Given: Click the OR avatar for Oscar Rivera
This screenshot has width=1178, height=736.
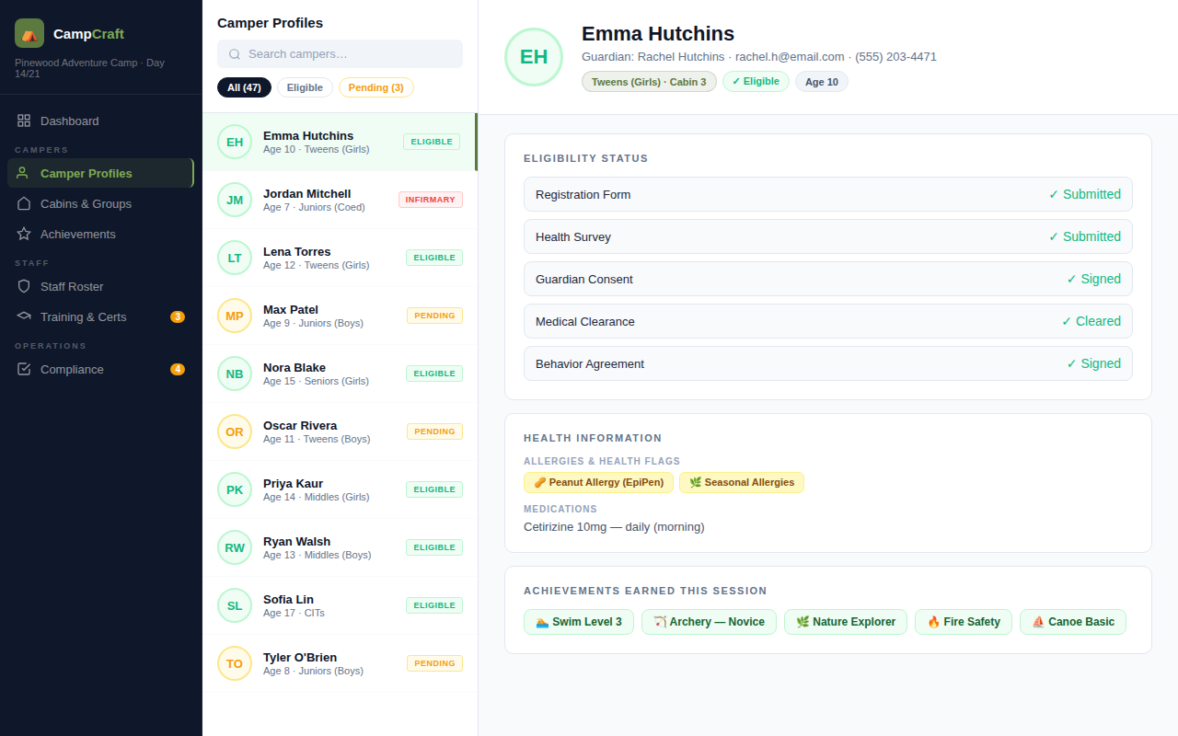Looking at the screenshot, I should click(x=235, y=431).
